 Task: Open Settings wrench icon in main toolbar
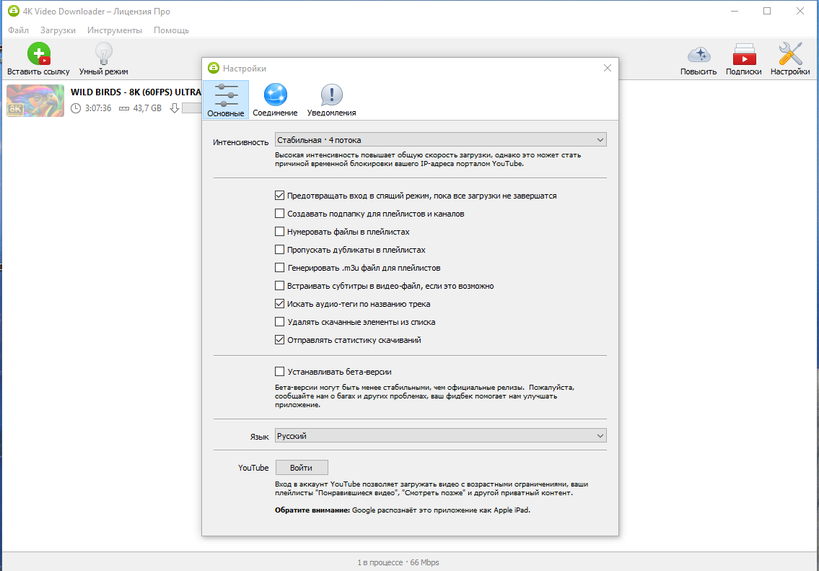[789, 54]
